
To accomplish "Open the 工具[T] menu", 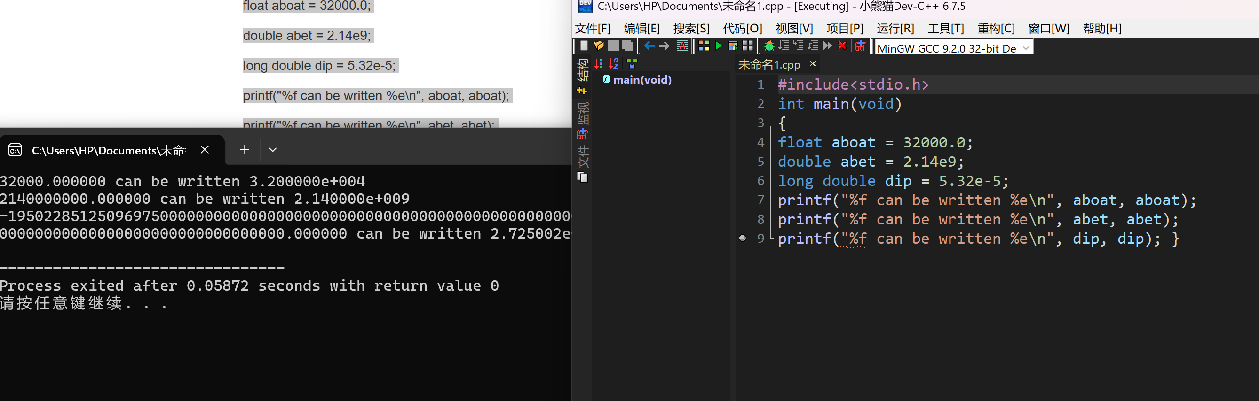I will 946,28.
